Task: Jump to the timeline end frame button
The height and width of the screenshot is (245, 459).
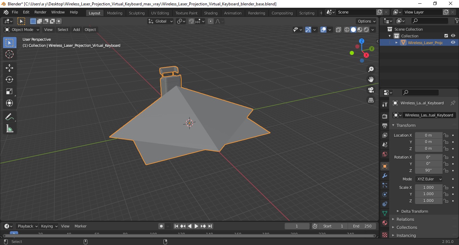Action: (210, 226)
